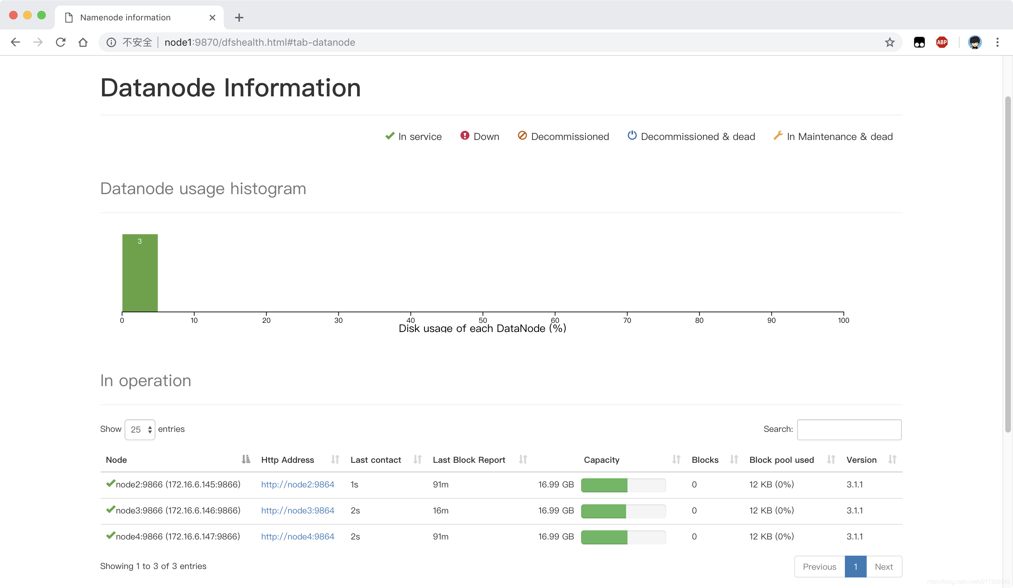
Task: Open the Show entries count dropdown
Action: click(x=140, y=430)
